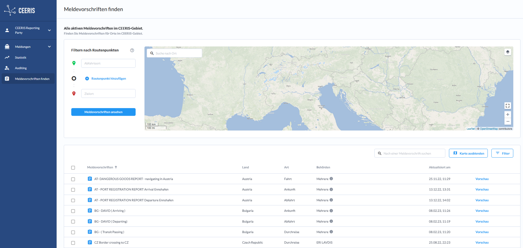Focus the Abfahrtsort input field
Screen dimensions: 523x248
108,63
